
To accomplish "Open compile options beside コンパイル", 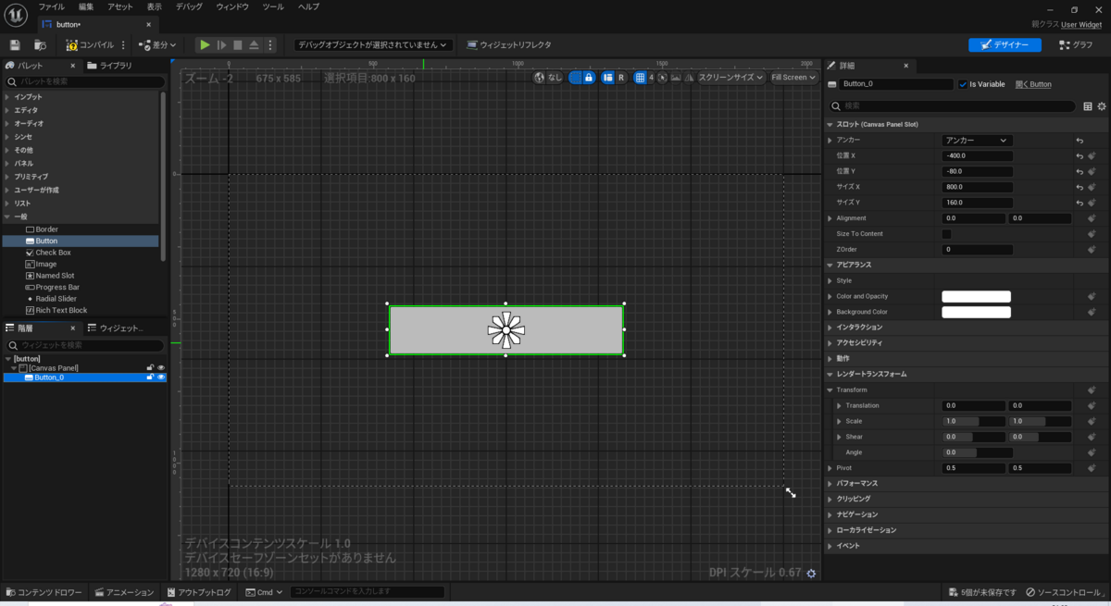I will point(123,44).
